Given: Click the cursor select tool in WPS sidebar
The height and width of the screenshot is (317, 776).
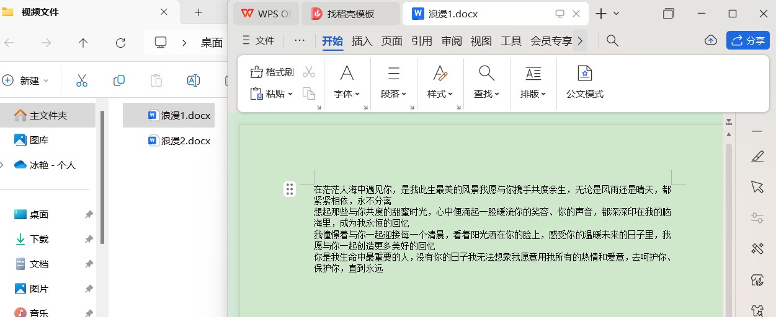Looking at the screenshot, I should coord(757,186).
